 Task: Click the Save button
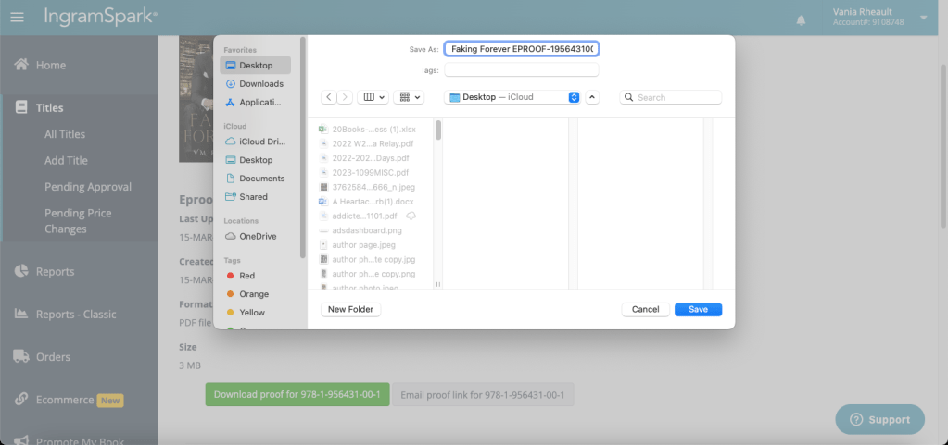click(x=698, y=309)
